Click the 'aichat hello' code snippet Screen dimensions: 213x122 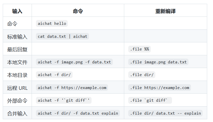click(52, 24)
